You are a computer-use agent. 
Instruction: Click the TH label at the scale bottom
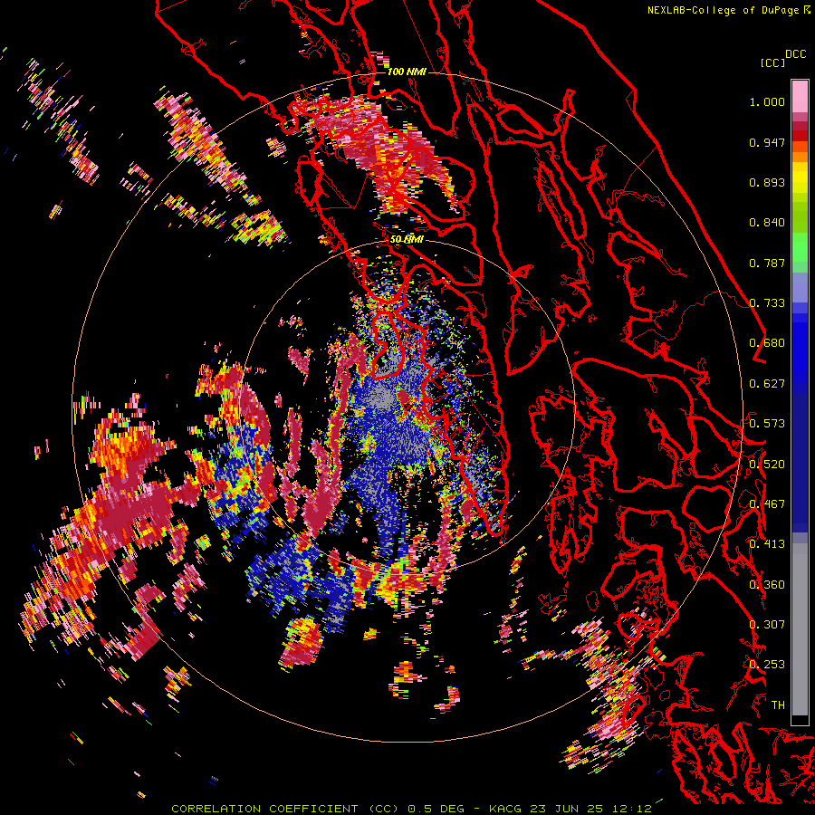(x=778, y=705)
